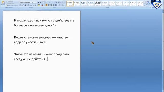Screen dimensions: 164x92
Task: Apply the Сильное... style
Action: [x=126, y=4]
